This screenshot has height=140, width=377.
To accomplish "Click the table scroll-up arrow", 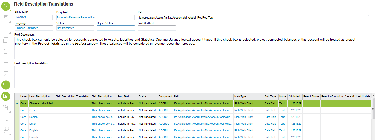I will (373, 96).
